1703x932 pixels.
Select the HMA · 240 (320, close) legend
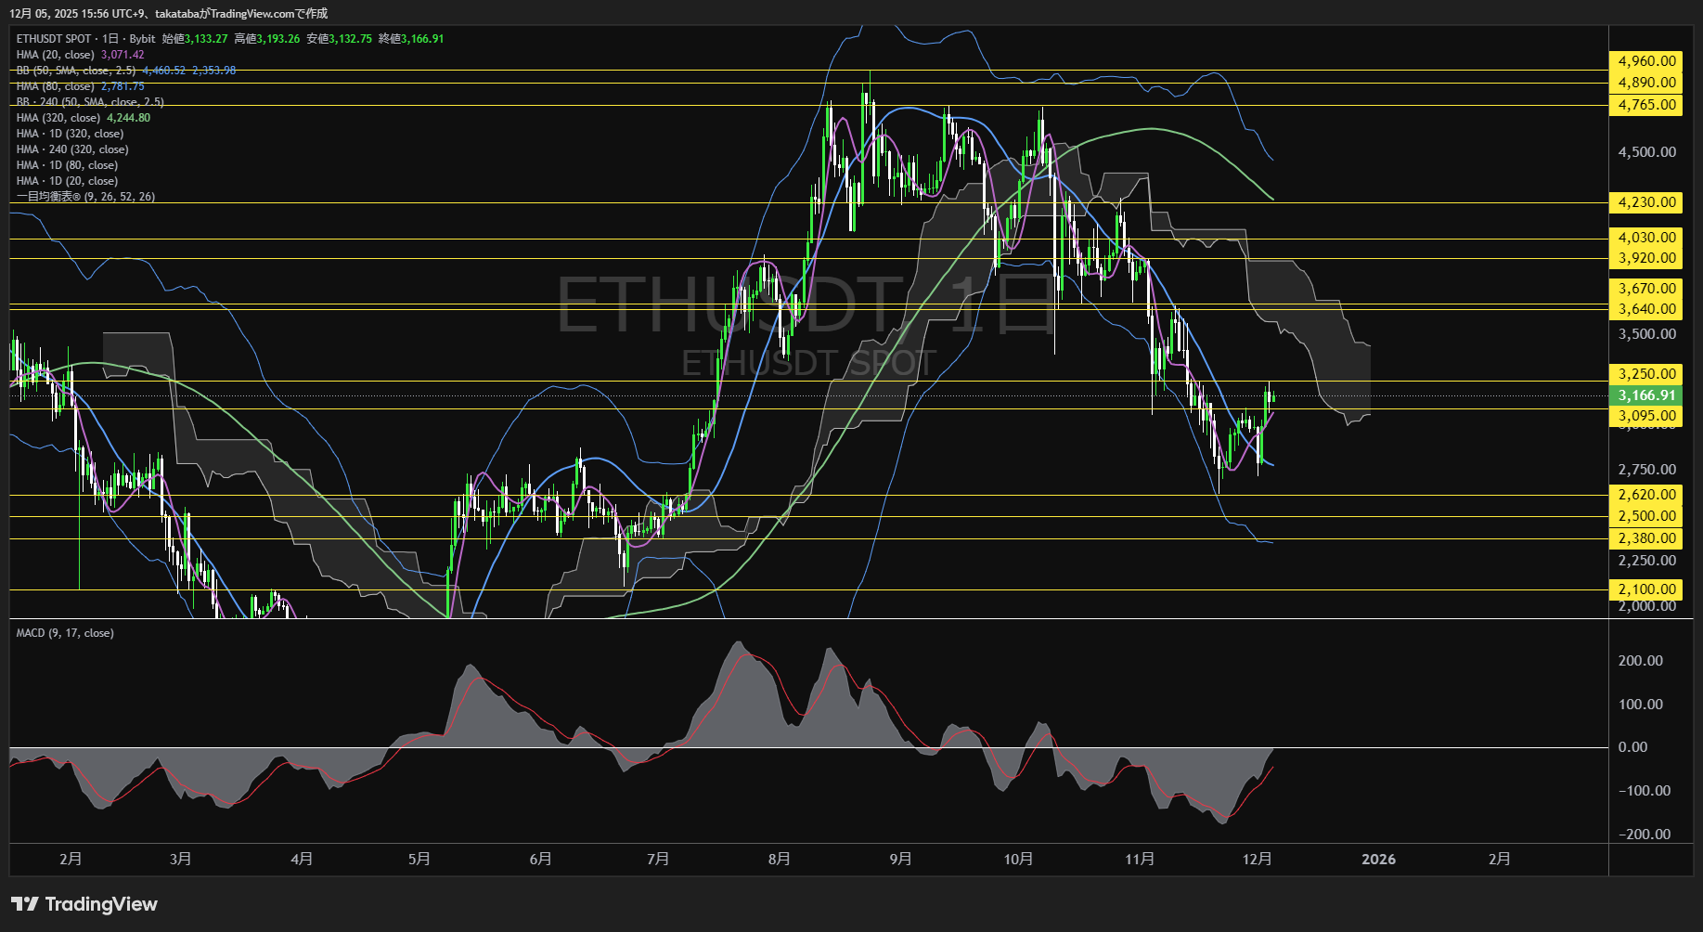(x=72, y=149)
